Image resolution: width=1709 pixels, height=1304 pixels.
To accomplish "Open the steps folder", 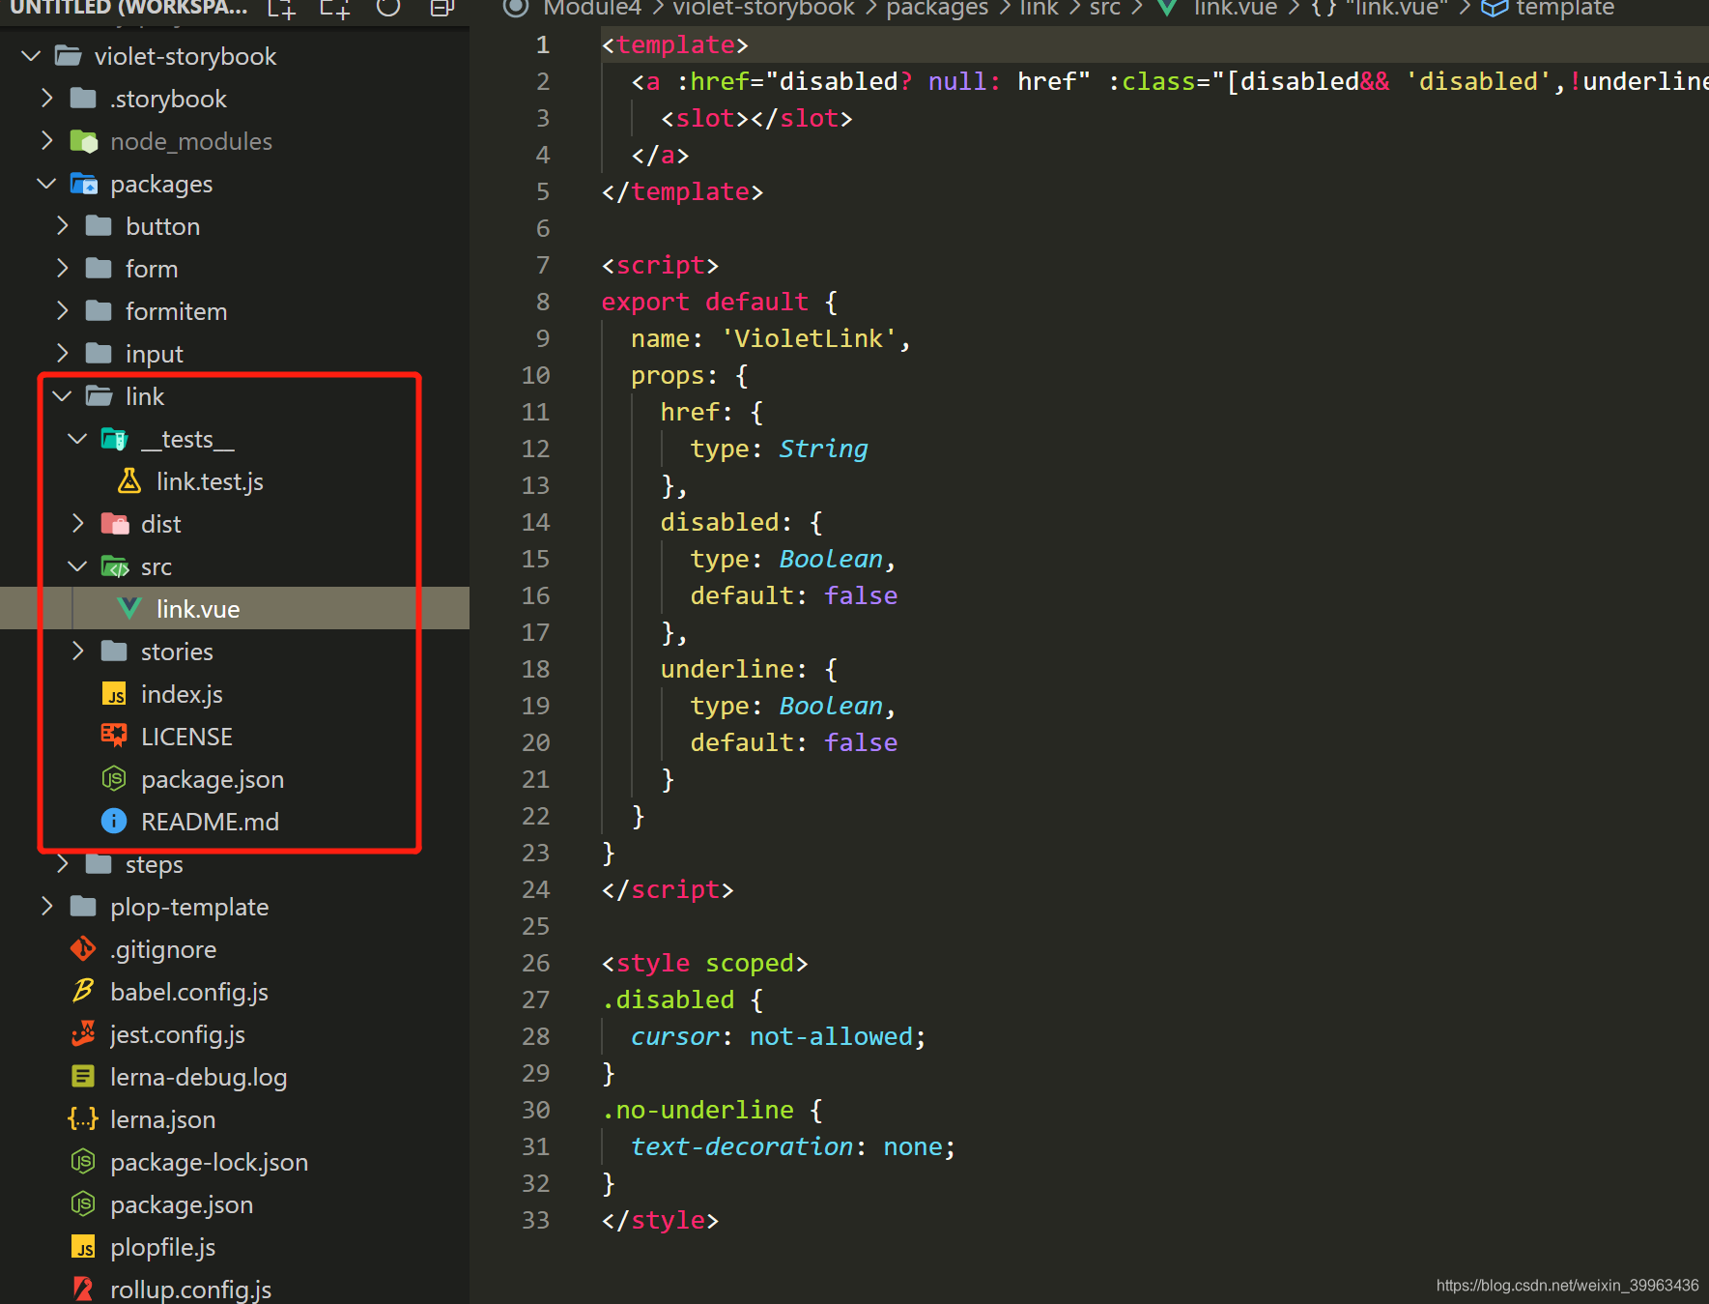I will pyautogui.click(x=154, y=864).
